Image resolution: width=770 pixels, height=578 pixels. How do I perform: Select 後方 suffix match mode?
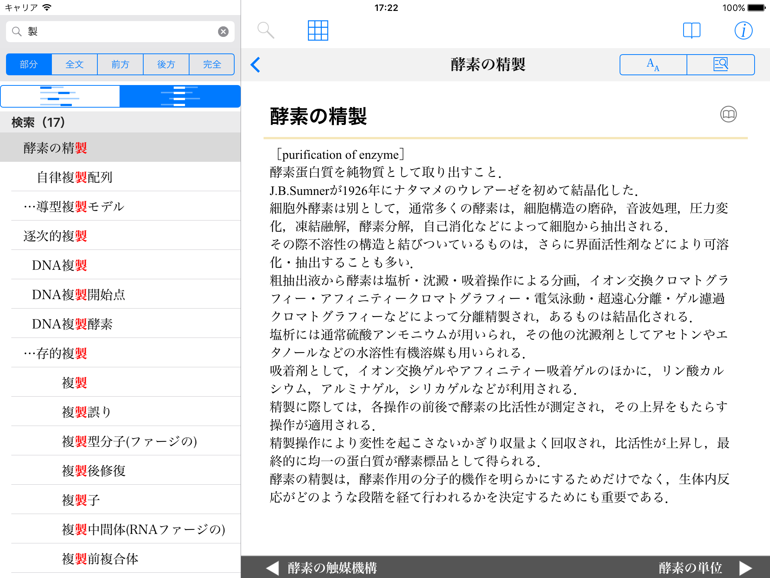166,65
